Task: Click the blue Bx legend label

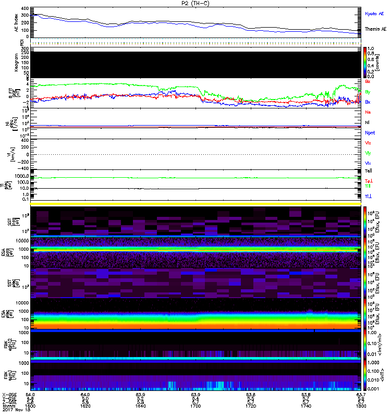Action: tap(368, 102)
